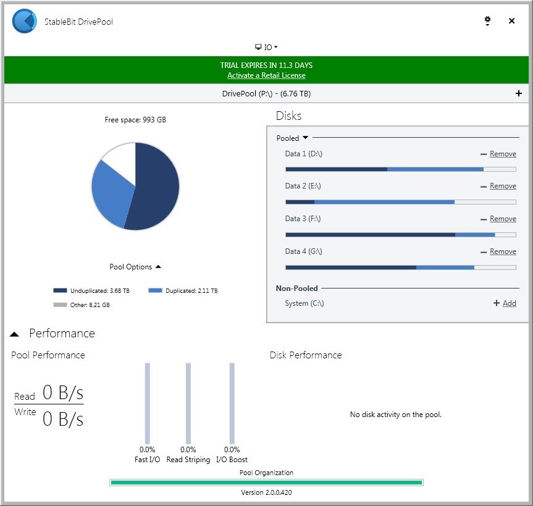Collapse the Performance section
Image resolution: width=533 pixels, height=506 pixels.
(x=14, y=334)
